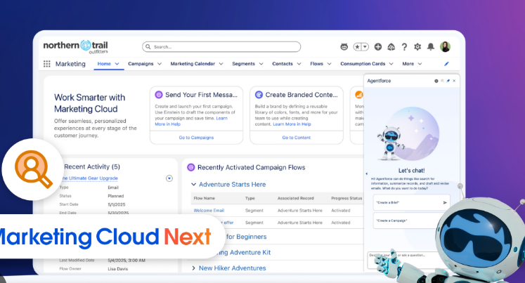Click the Go to Campaigns link
Screen dimensions: 525x283
[196, 138]
